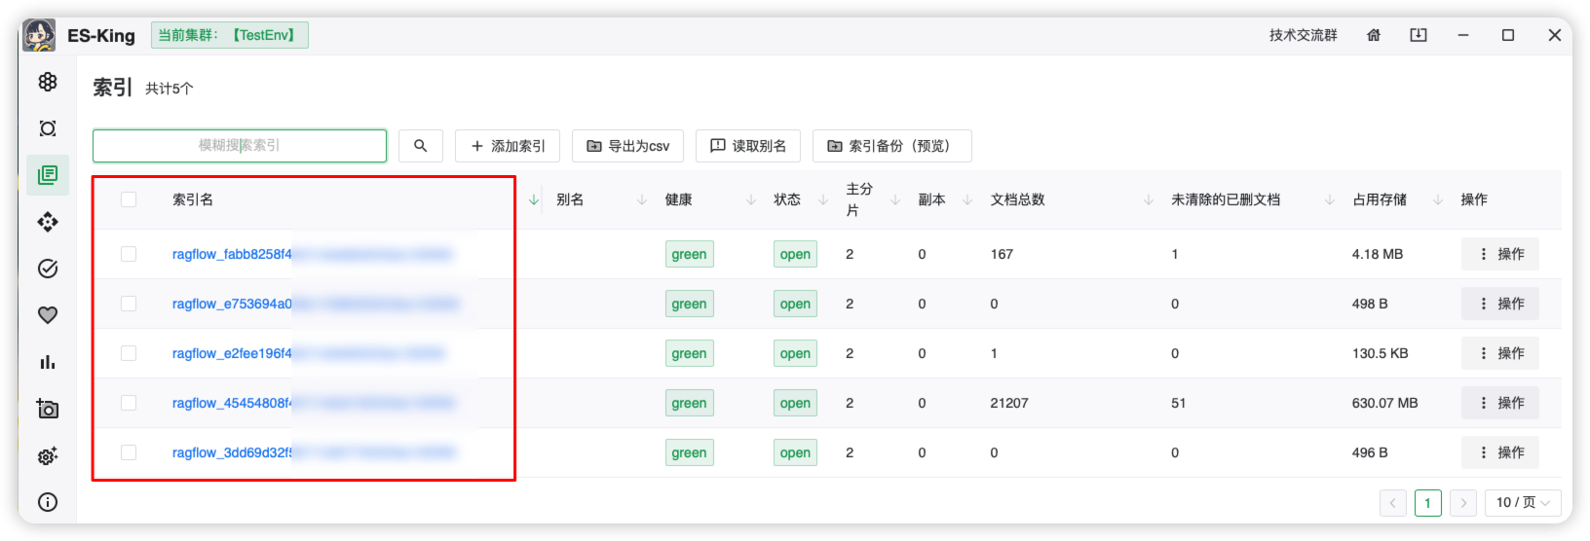Open the settings gear sidebar icon

48,455
